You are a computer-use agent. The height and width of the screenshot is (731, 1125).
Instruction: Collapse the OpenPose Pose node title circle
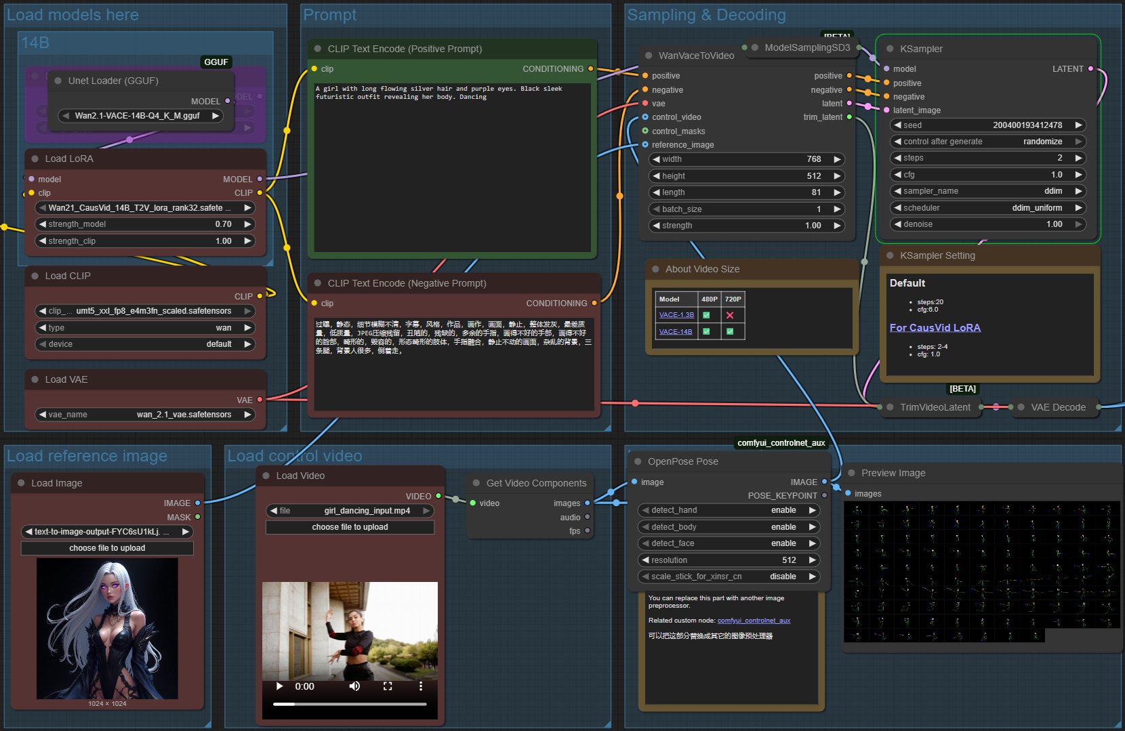636,461
